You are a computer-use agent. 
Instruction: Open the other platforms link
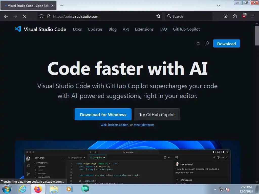point(144,125)
